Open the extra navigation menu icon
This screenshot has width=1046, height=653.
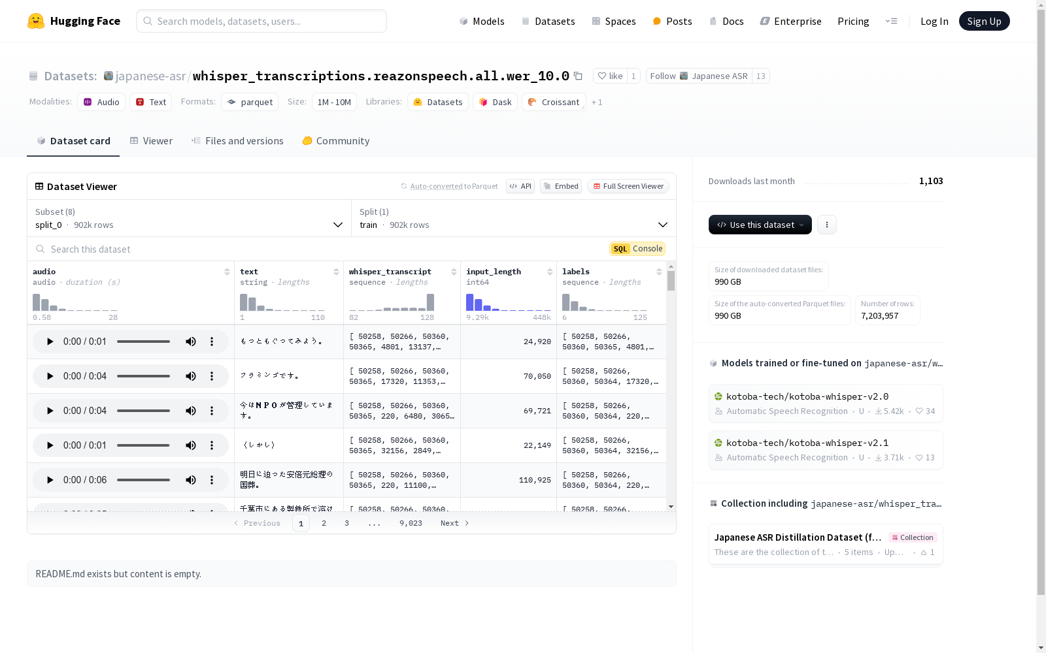coord(891,21)
